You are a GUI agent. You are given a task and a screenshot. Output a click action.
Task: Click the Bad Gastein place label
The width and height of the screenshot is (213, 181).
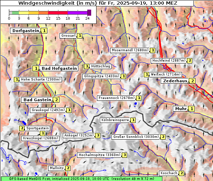point(37,100)
